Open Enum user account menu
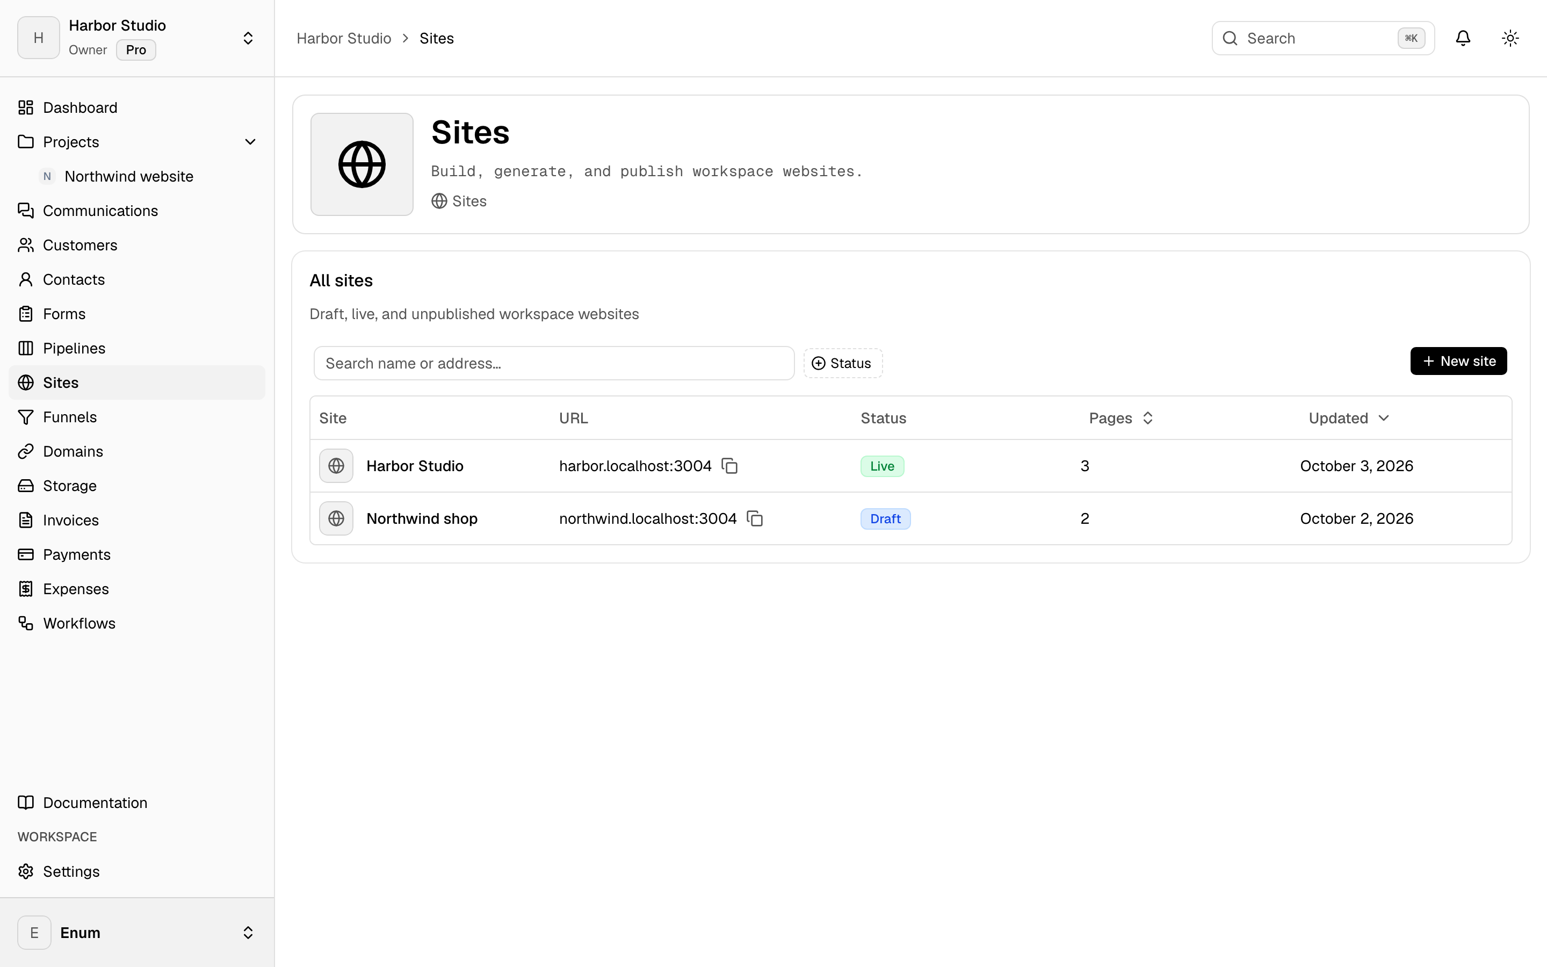Image resolution: width=1547 pixels, height=967 pixels. pyautogui.click(x=137, y=933)
